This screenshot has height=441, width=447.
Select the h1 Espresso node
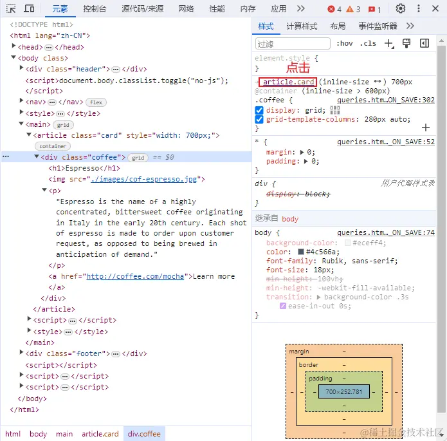click(x=84, y=168)
